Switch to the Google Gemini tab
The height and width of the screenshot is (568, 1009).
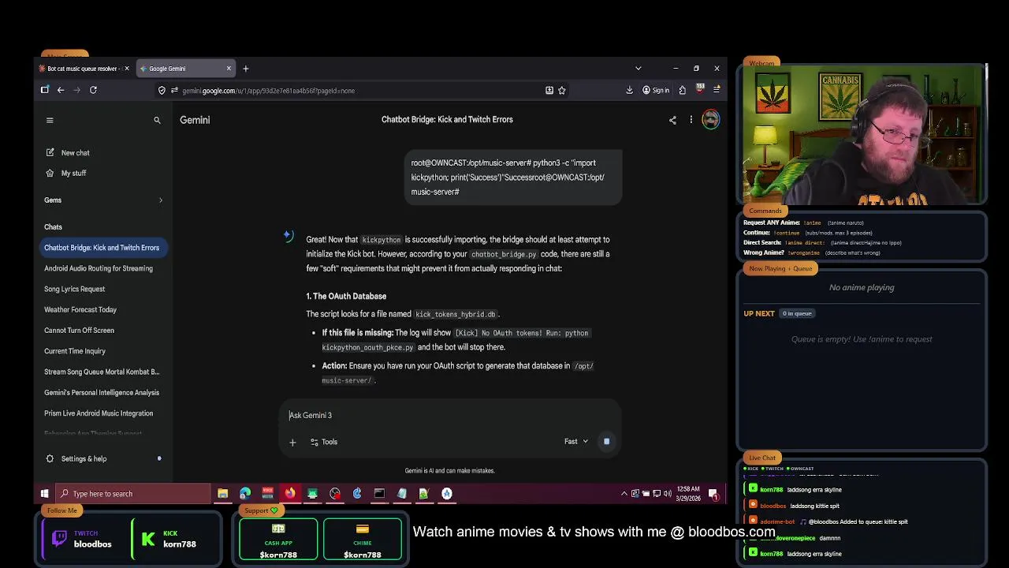(x=185, y=69)
